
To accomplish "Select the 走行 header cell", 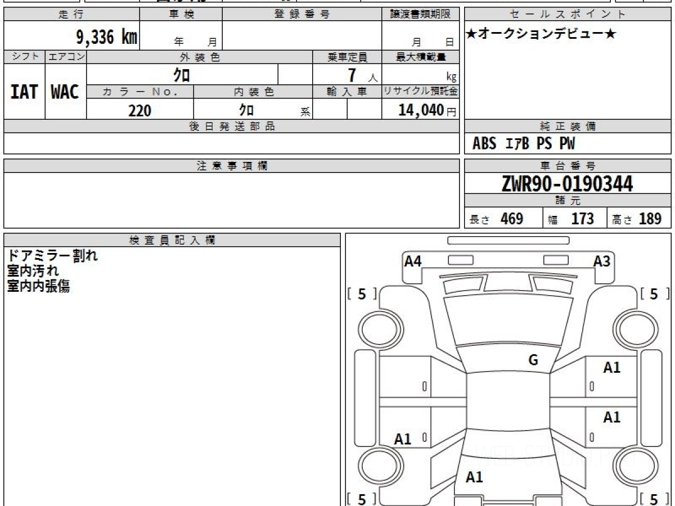I will (x=71, y=15).
